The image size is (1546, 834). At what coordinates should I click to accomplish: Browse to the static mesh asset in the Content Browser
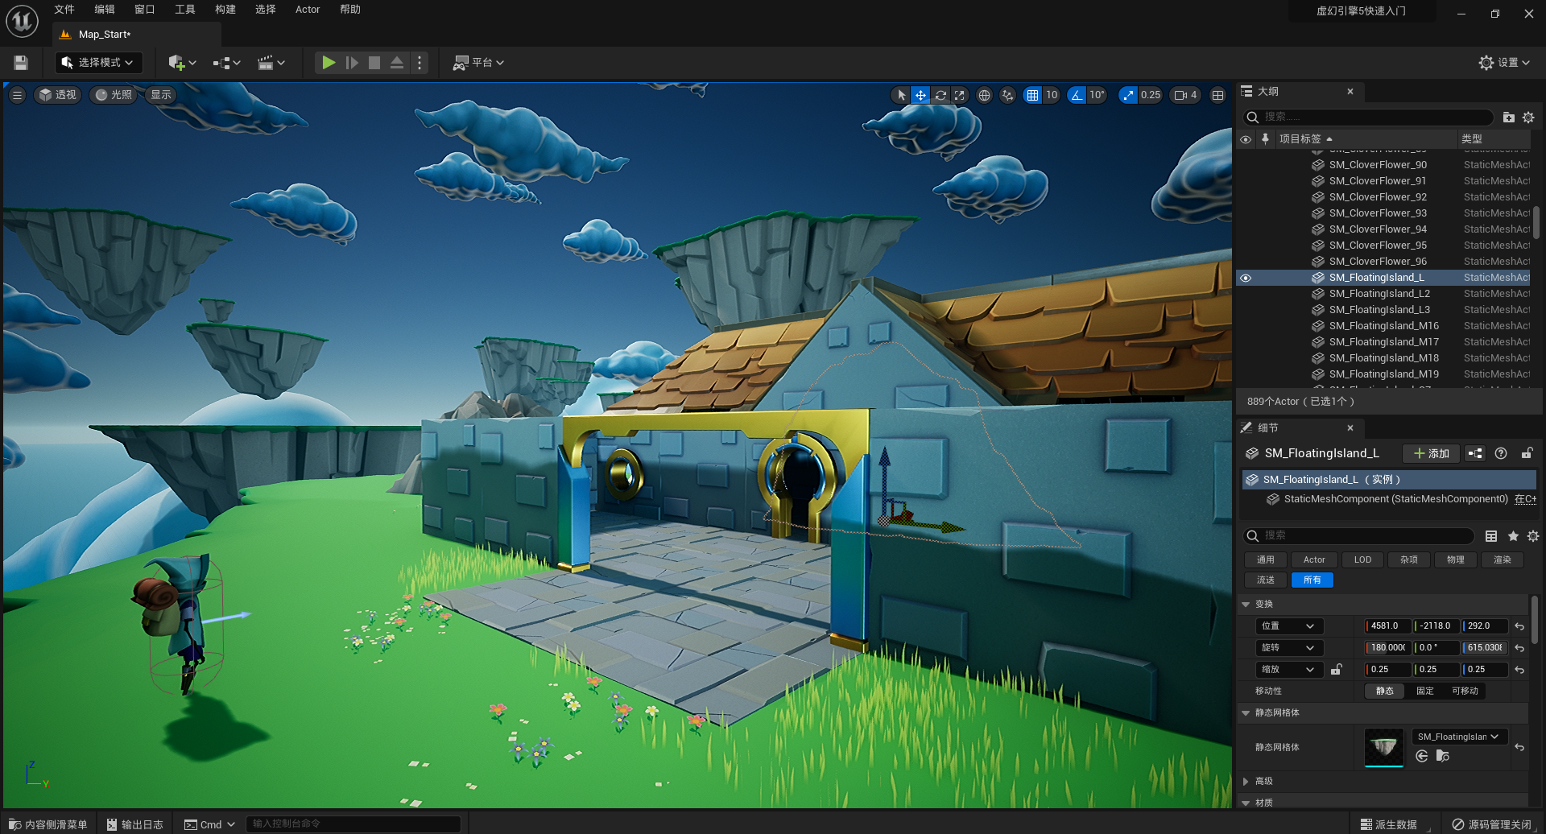1442,756
